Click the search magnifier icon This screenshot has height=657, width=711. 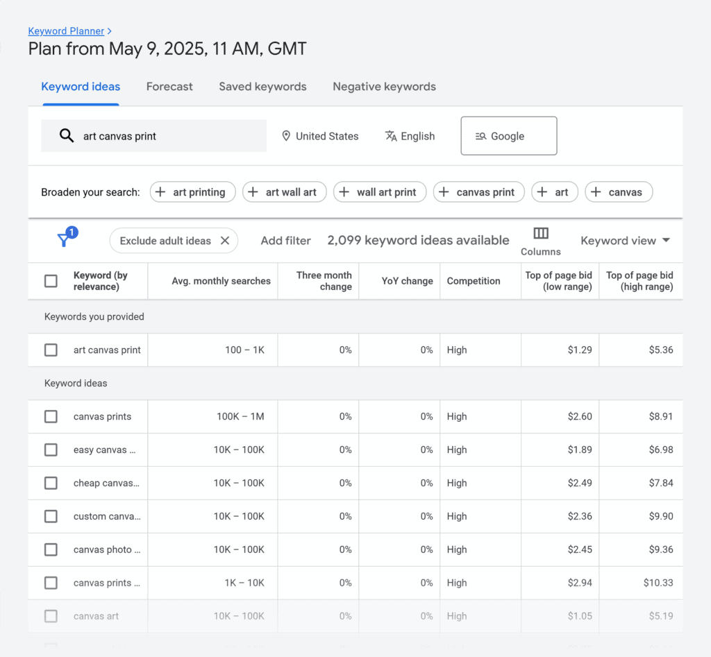(x=67, y=136)
